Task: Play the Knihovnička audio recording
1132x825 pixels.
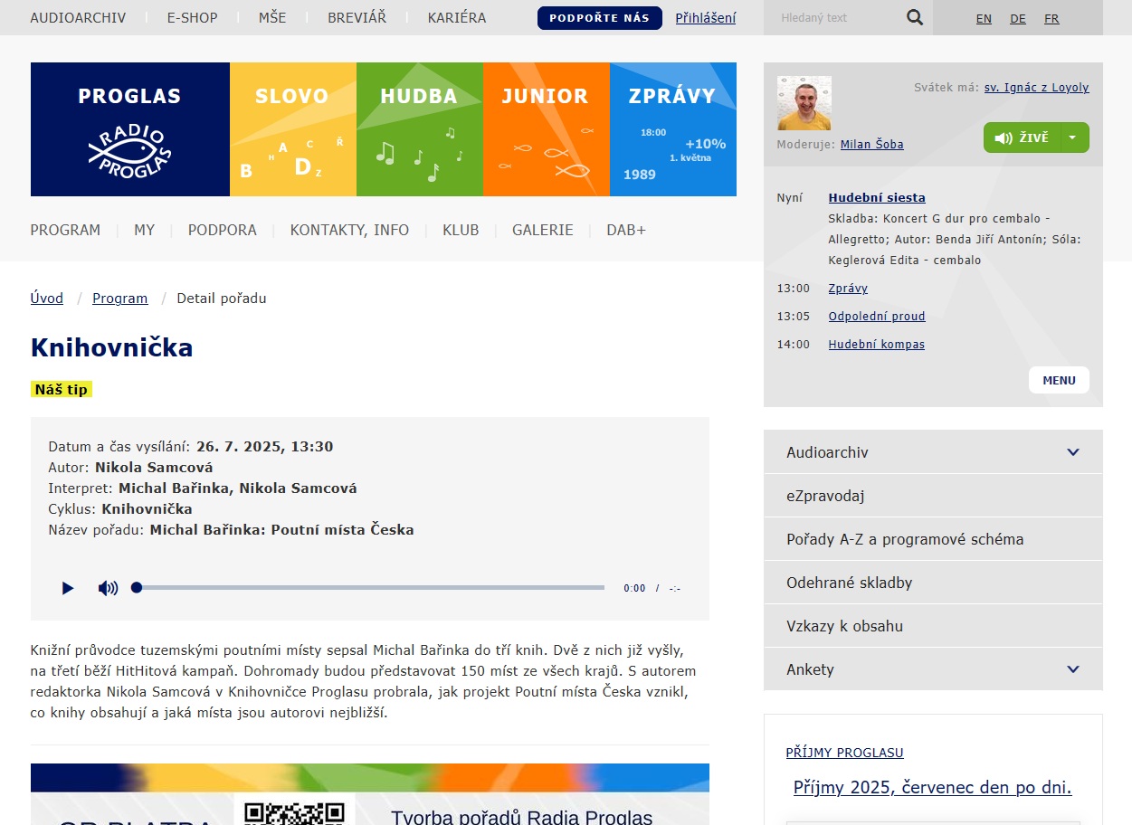Action: point(68,588)
